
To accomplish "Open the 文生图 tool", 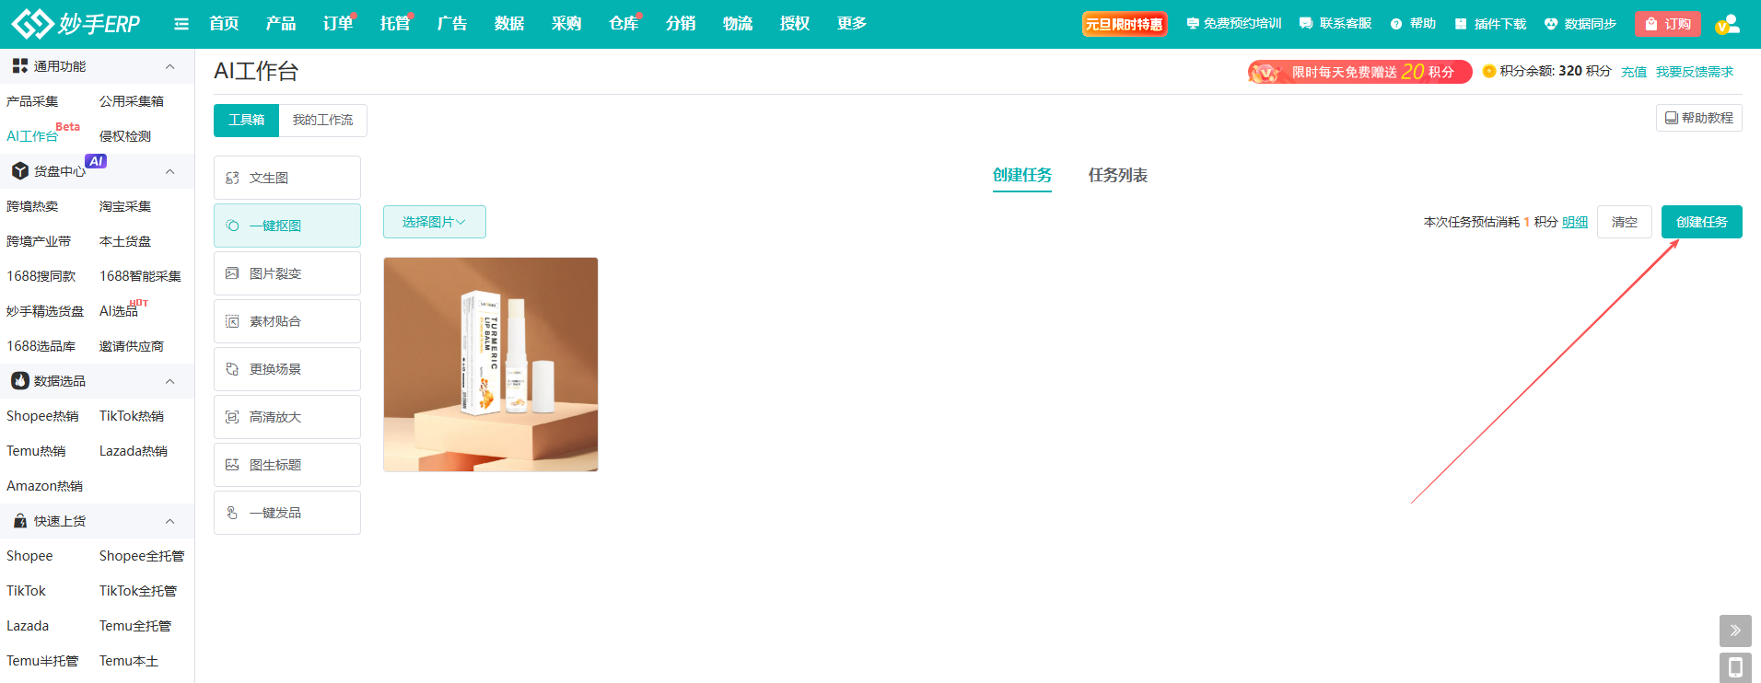I will (287, 178).
